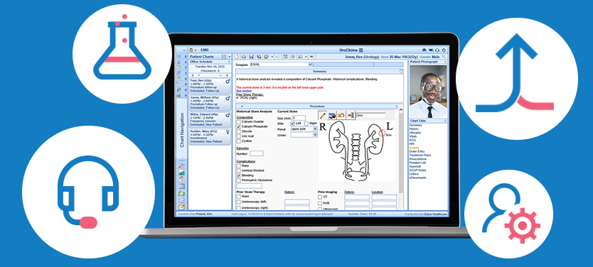Click the save icon in Patient Charts header
The height and width of the screenshot is (267, 593).
(224, 57)
